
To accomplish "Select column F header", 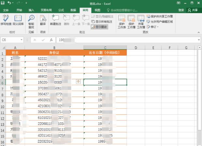I will (169, 48).
